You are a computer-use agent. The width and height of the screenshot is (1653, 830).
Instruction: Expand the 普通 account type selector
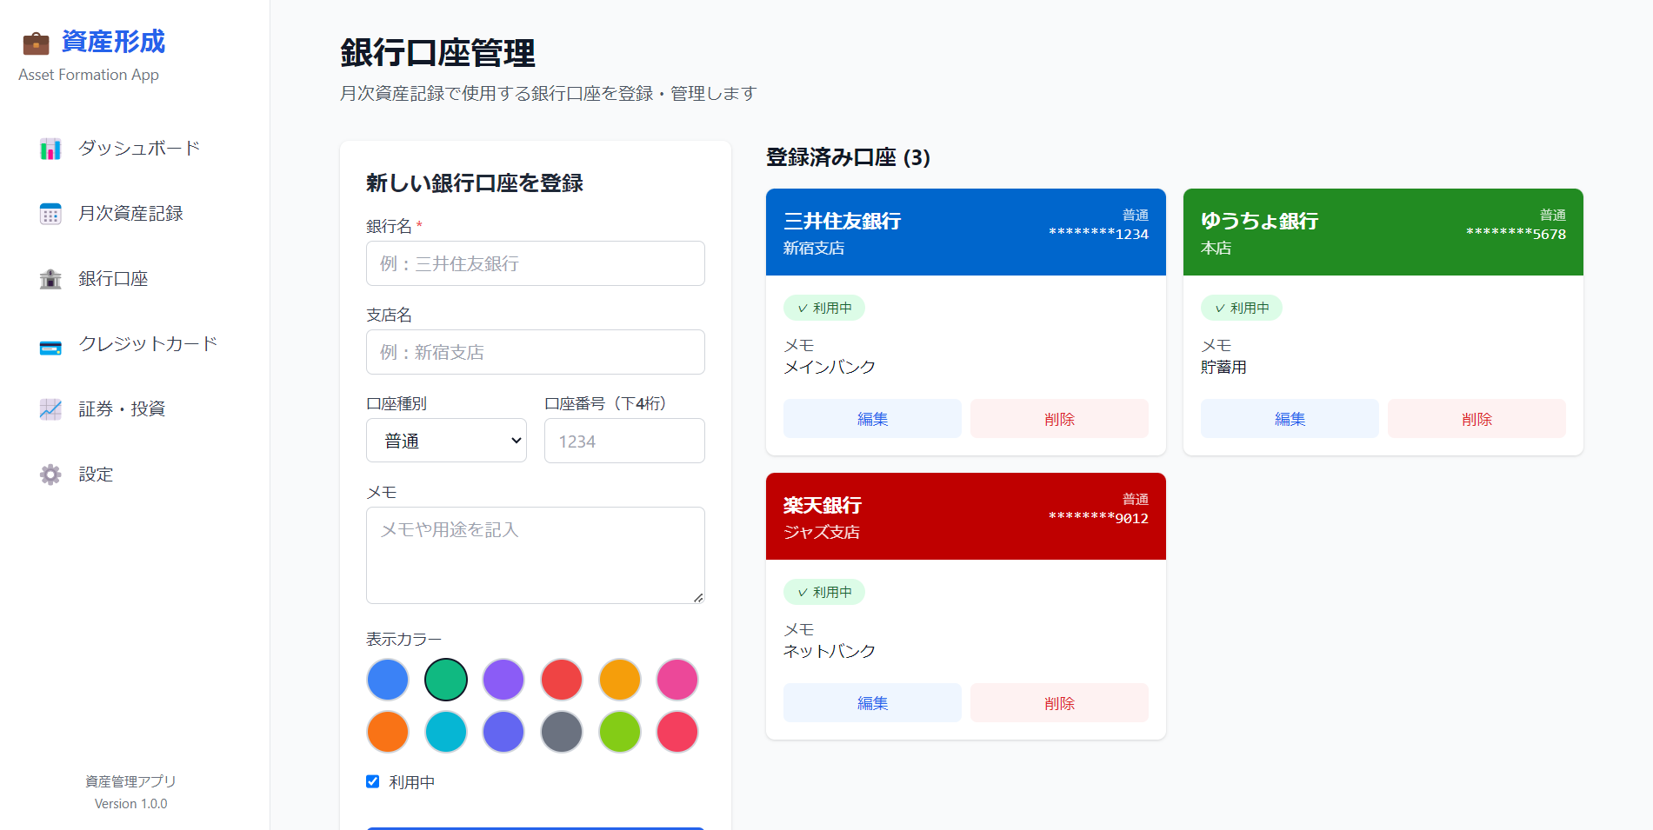pyautogui.click(x=446, y=440)
